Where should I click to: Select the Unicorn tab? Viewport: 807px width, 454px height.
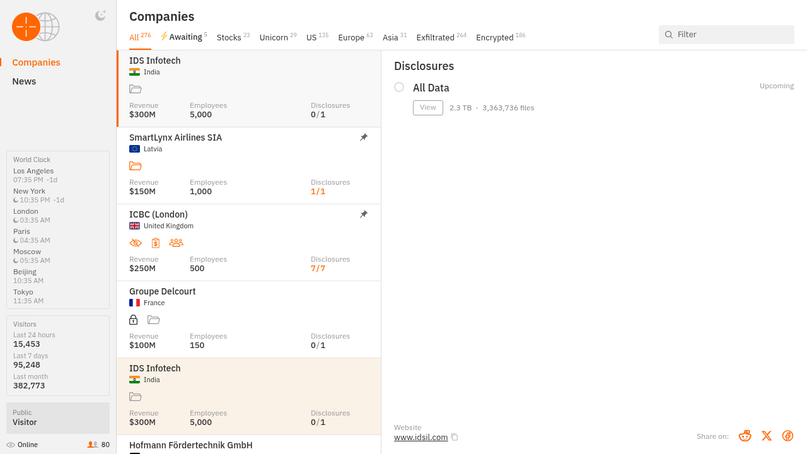click(278, 37)
